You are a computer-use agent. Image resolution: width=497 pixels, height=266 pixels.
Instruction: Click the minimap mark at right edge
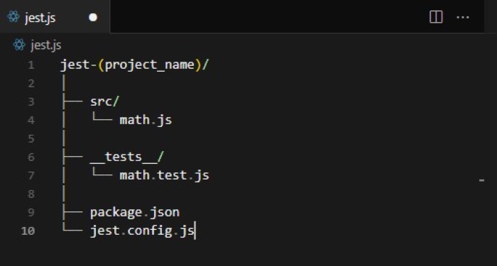click(x=481, y=180)
